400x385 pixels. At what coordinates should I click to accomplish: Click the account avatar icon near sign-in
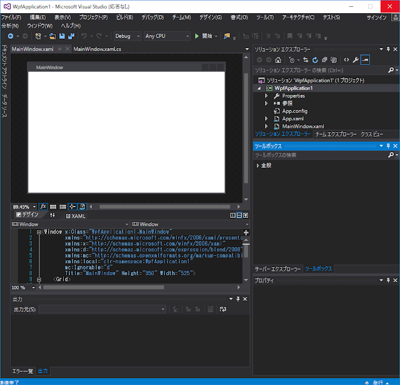(396, 17)
